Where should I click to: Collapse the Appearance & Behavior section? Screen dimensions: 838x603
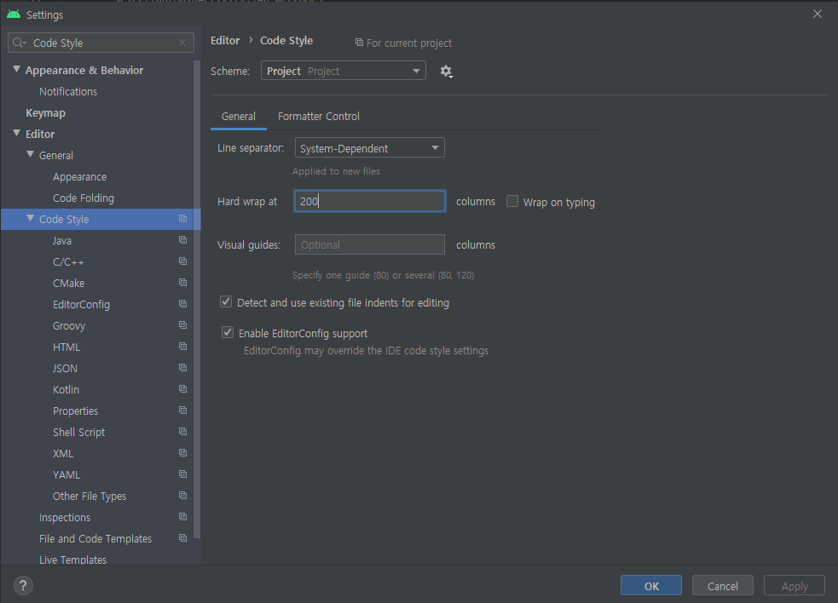(x=16, y=70)
